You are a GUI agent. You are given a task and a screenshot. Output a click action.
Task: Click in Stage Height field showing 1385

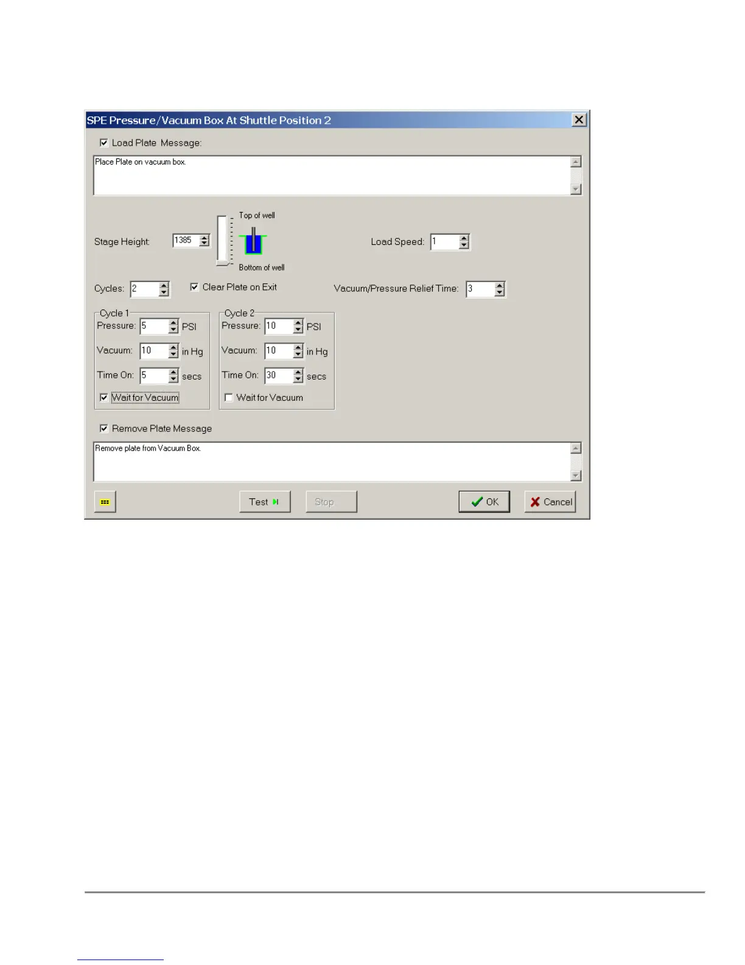point(186,241)
